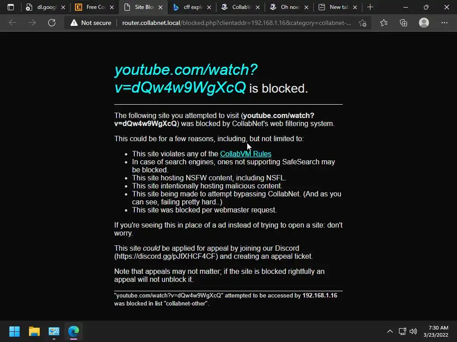Click the forward navigation arrow
The width and height of the screenshot is (457, 342).
pos(32,23)
